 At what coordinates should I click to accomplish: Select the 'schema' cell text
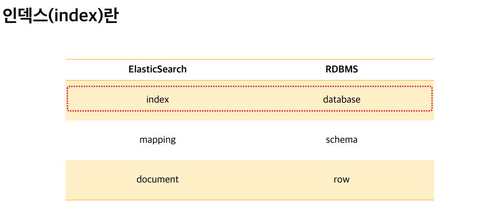tap(342, 139)
